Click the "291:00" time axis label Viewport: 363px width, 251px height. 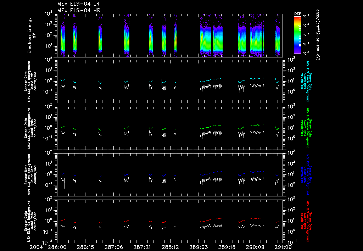tap(283, 247)
